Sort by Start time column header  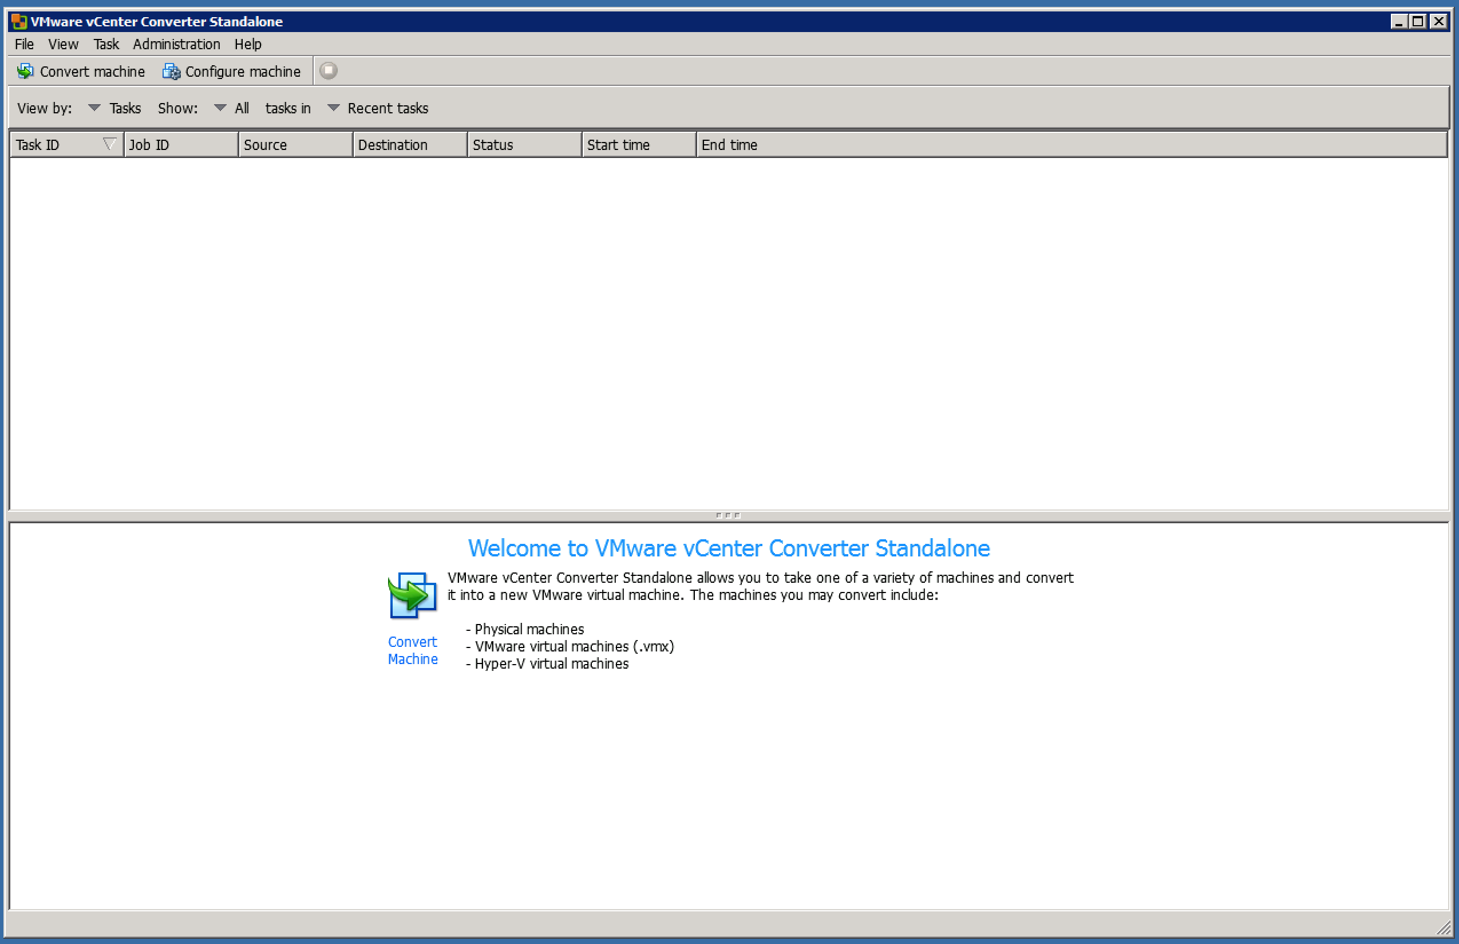(x=638, y=145)
